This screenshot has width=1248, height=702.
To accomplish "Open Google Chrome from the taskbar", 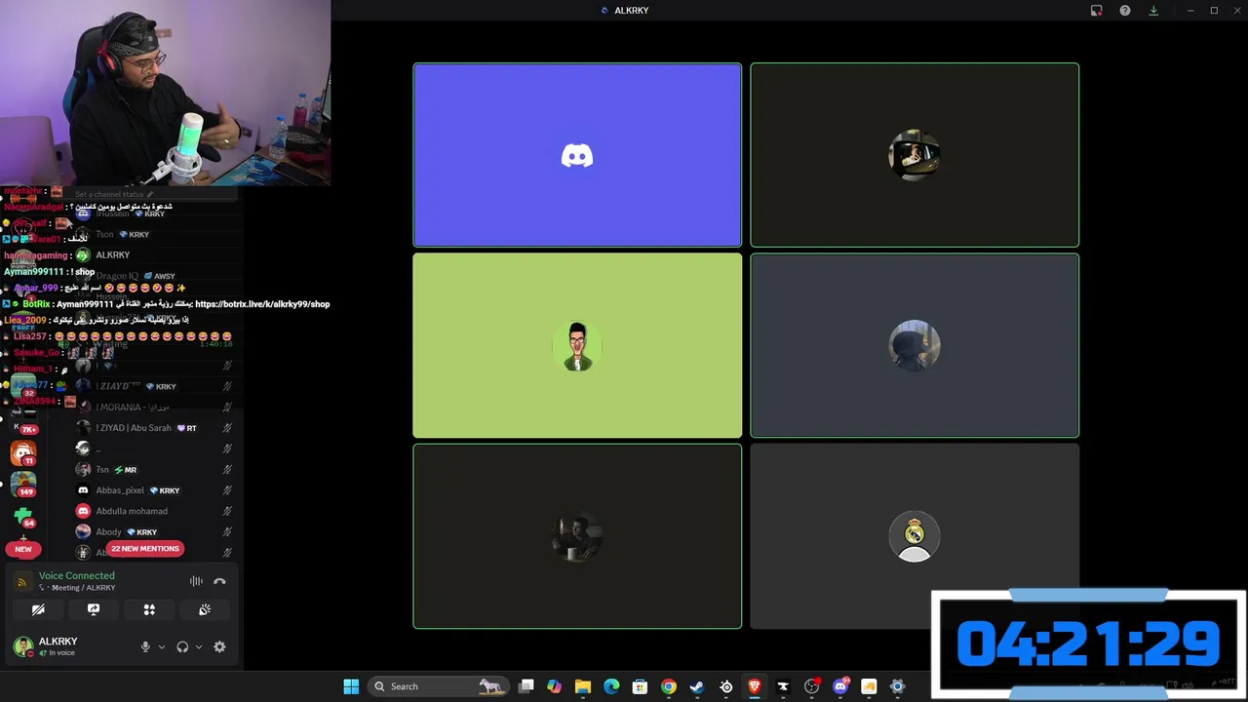I will coord(669,686).
